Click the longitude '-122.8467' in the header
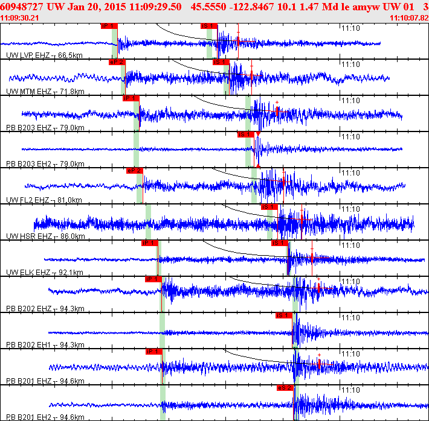The height and width of the screenshot is (421, 429). pos(252,7)
